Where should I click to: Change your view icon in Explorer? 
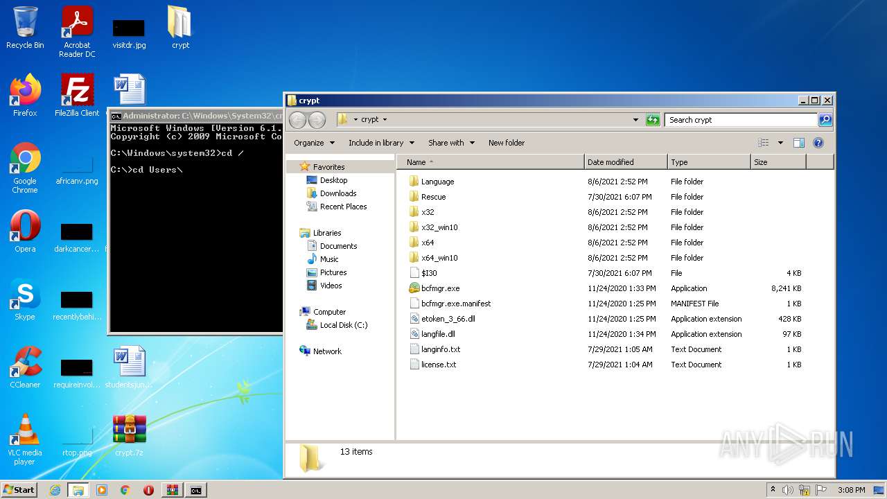click(764, 143)
